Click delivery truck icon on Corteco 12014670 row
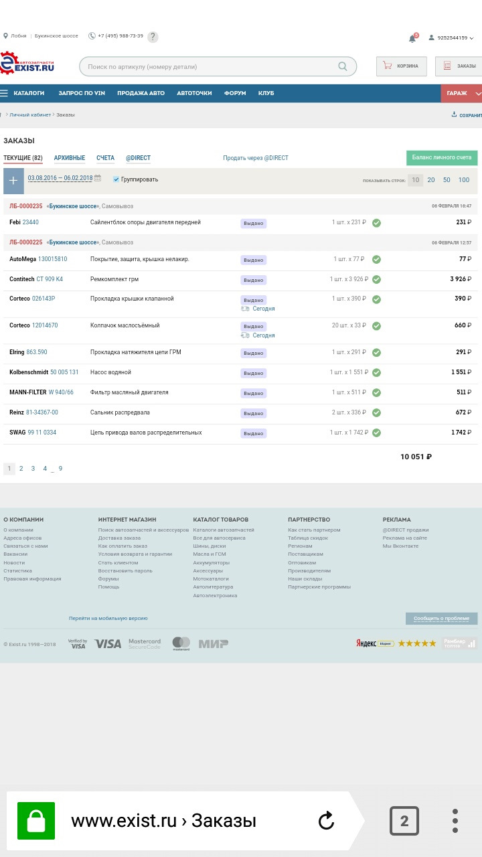The width and height of the screenshot is (482, 857). 246,335
